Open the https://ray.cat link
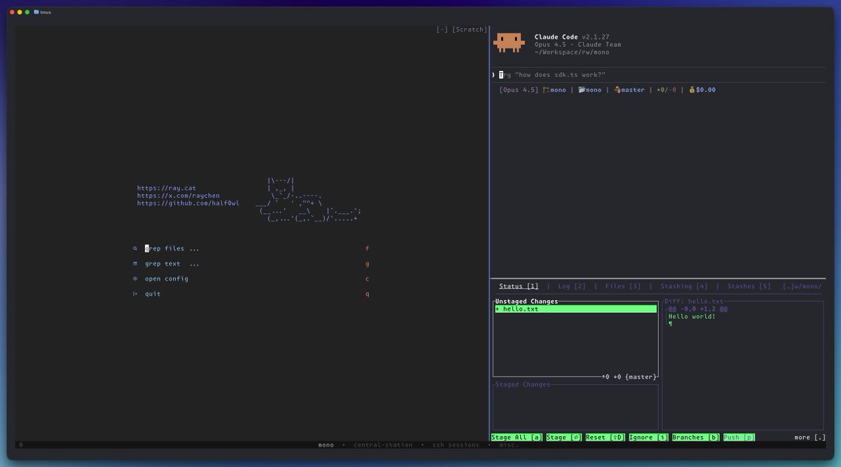Viewport: 841px width, 467px height. click(x=166, y=188)
